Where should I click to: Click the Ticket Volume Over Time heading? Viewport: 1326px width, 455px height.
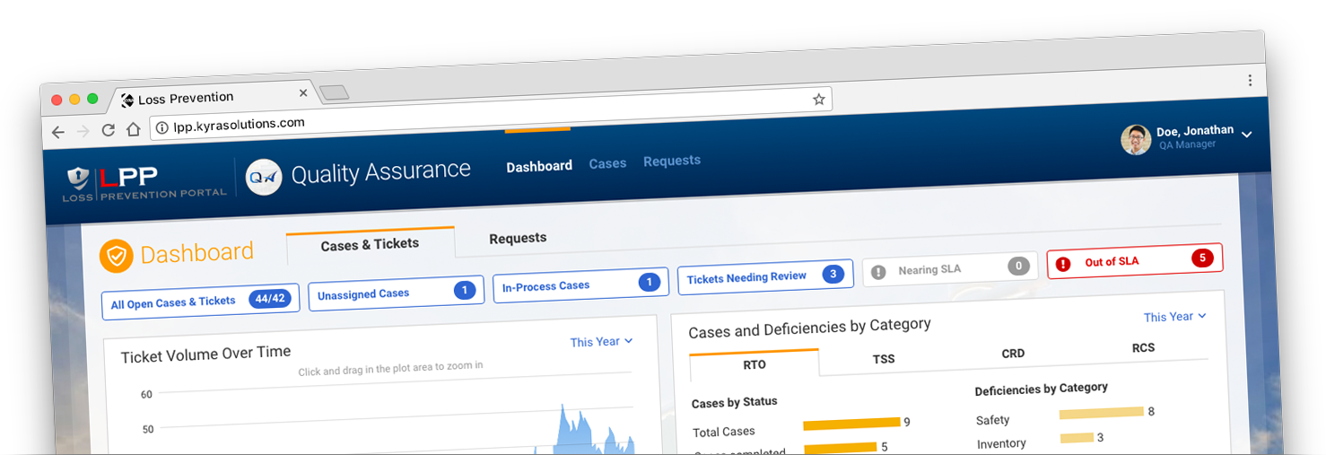pyautogui.click(x=205, y=354)
